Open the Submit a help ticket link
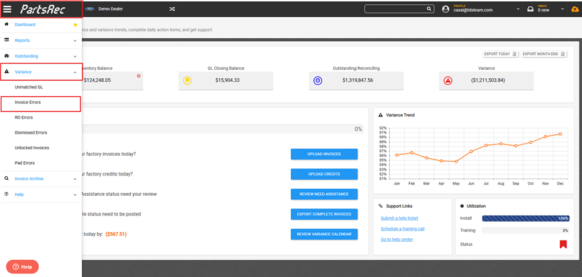Viewport: 582px width, 277px height. click(399, 218)
